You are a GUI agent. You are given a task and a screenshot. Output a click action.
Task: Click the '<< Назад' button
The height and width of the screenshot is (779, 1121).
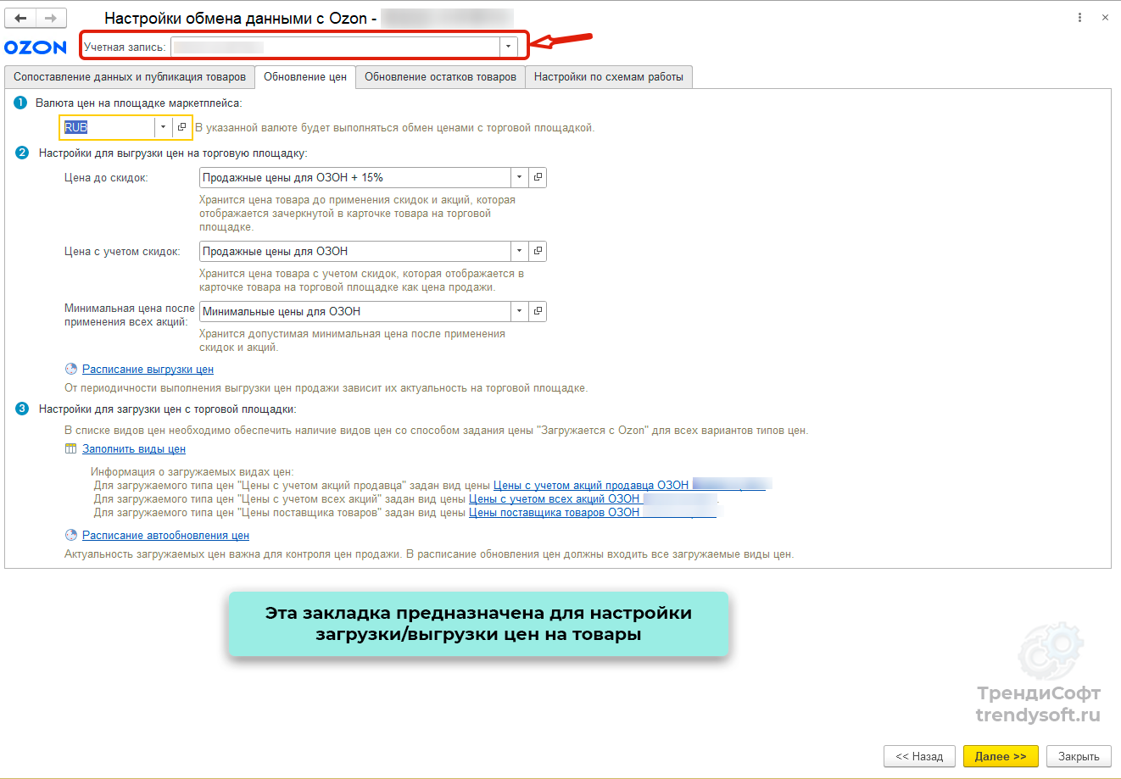pyautogui.click(x=919, y=756)
